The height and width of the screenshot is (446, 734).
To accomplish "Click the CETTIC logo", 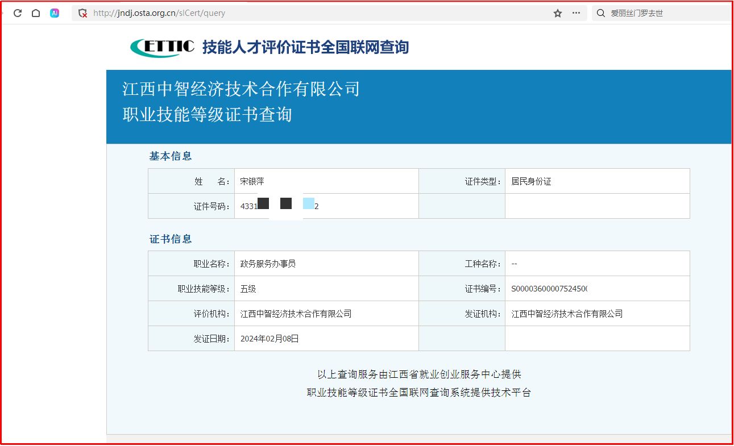I will coord(162,47).
